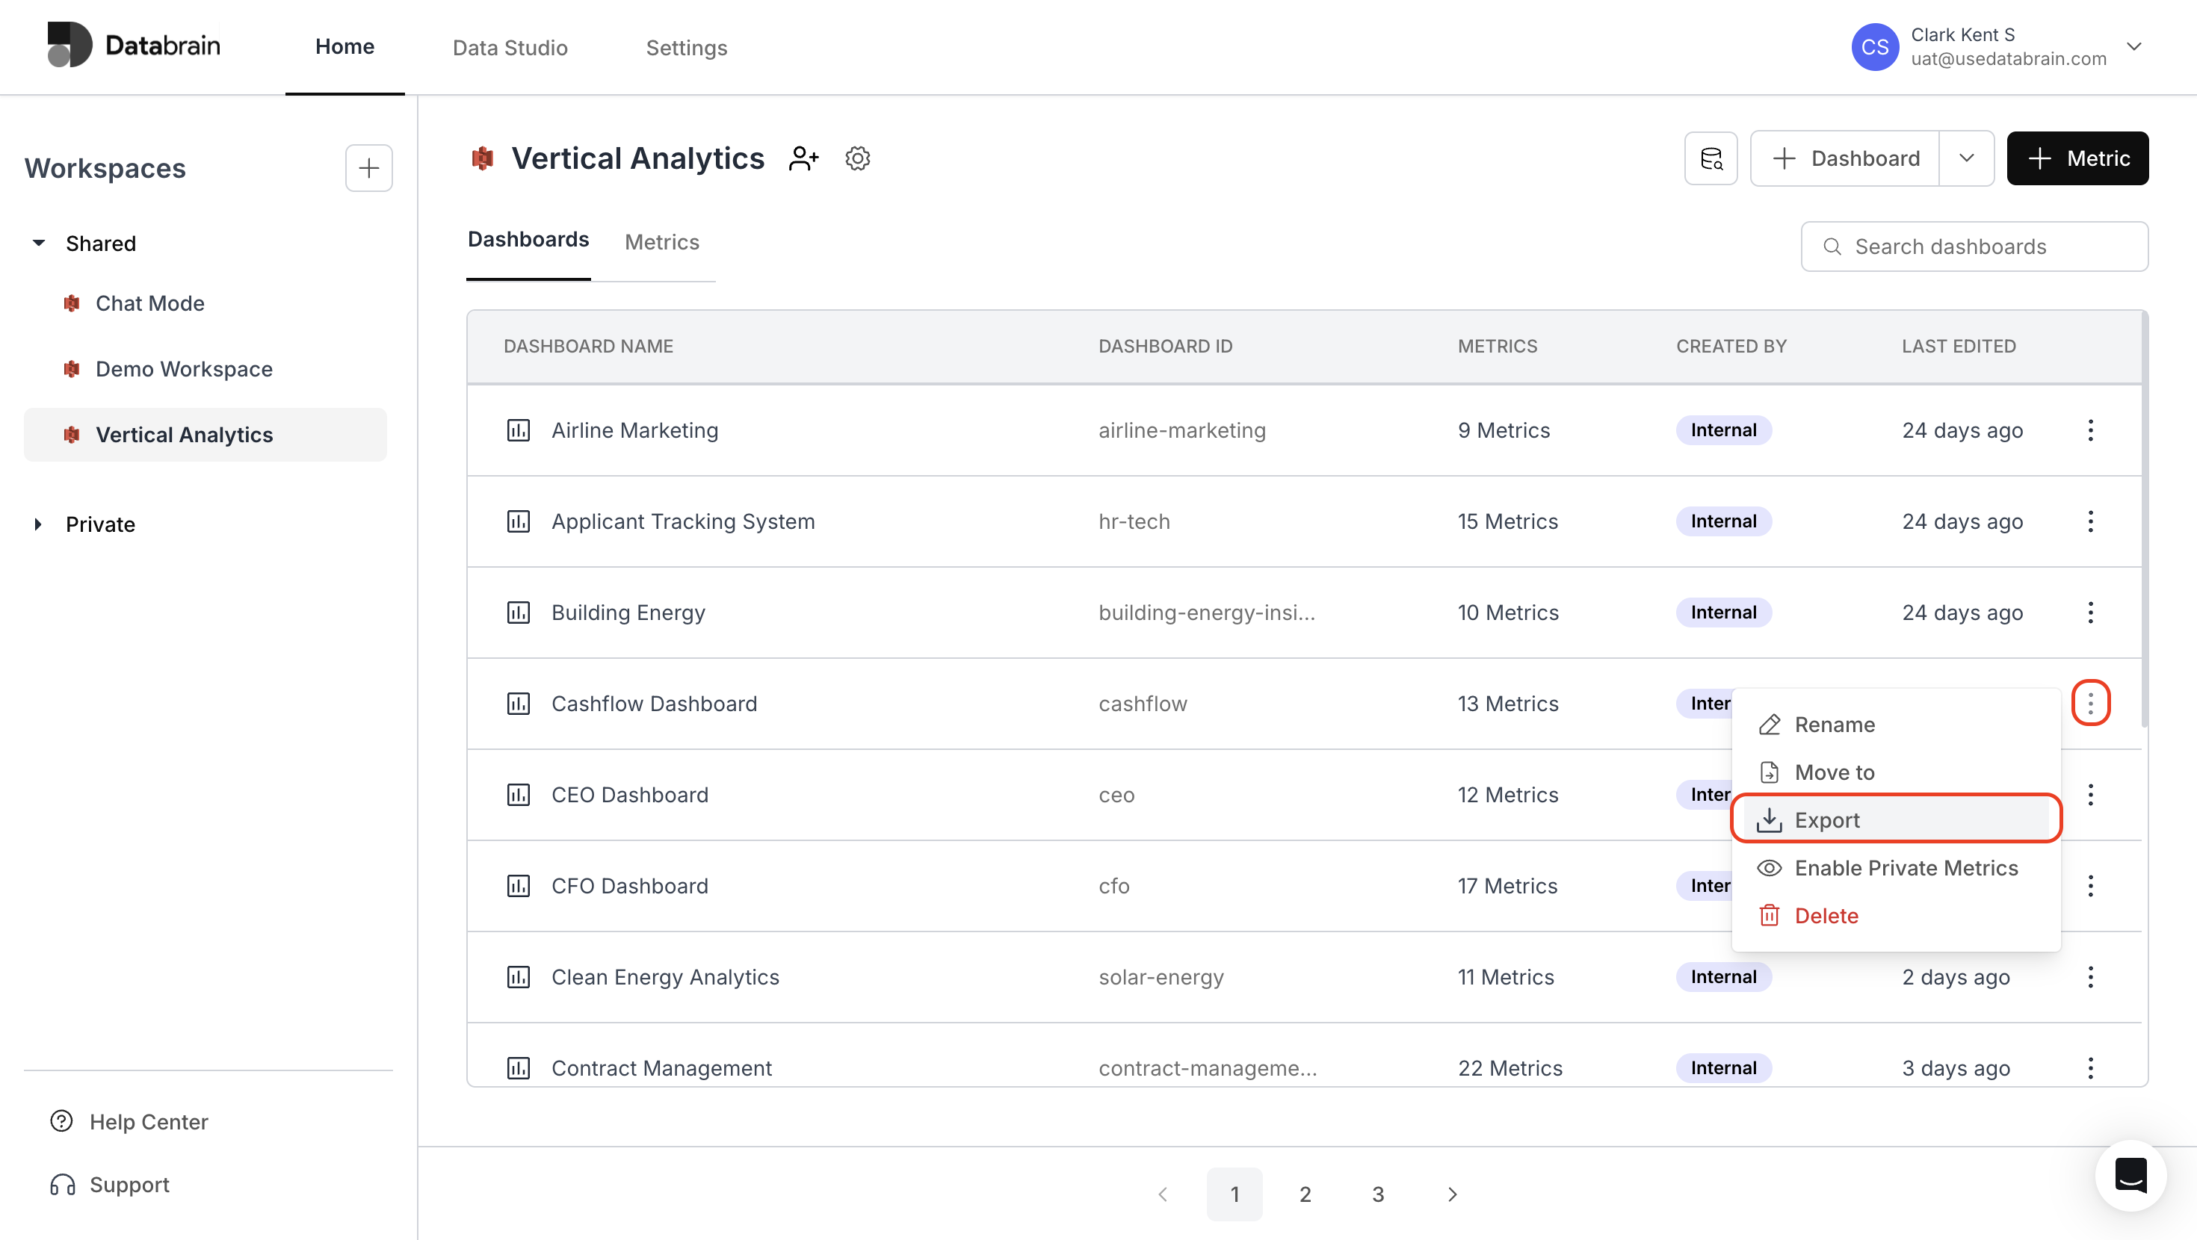Open workspace settings gear icon

point(857,158)
